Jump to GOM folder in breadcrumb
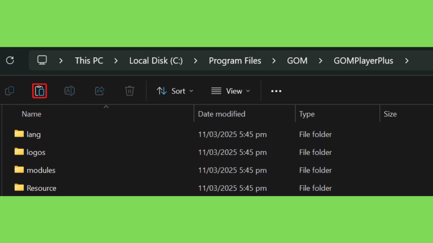433x243 pixels. pos(297,61)
